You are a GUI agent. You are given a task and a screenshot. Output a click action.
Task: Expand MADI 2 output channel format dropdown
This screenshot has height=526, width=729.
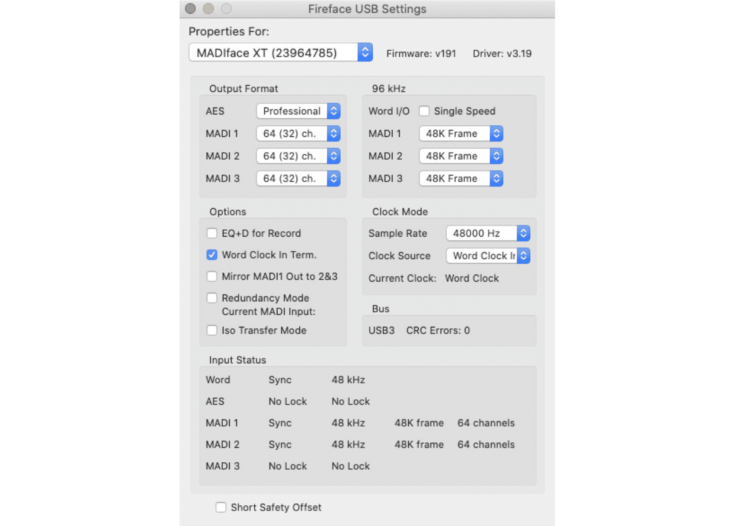pyautogui.click(x=298, y=156)
